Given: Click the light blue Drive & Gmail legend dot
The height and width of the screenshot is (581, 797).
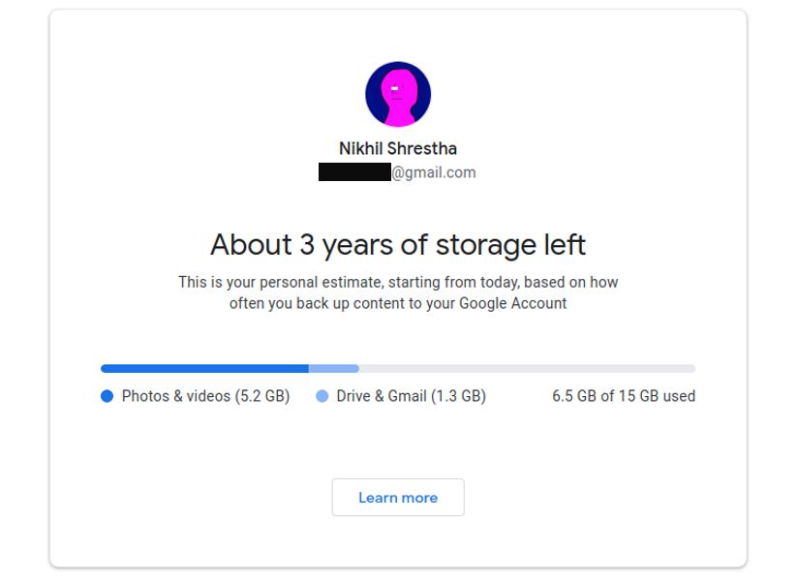Looking at the screenshot, I should click(x=322, y=396).
